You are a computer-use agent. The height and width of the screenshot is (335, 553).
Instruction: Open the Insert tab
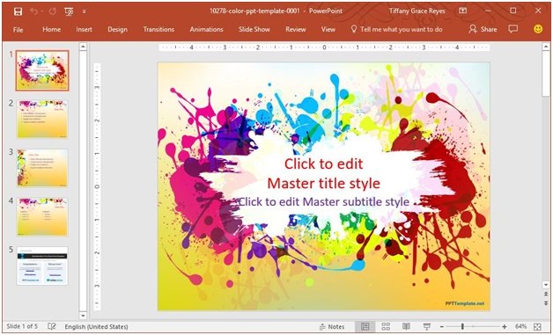pyautogui.click(x=84, y=30)
